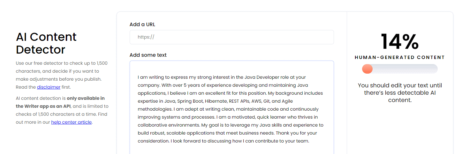Open the help center article link
Image resolution: width=462 pixels, height=154 pixels.
72,122
